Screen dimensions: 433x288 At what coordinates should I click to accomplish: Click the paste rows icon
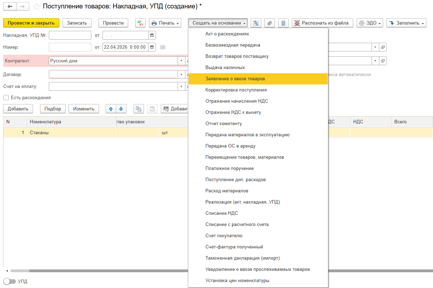(152, 109)
